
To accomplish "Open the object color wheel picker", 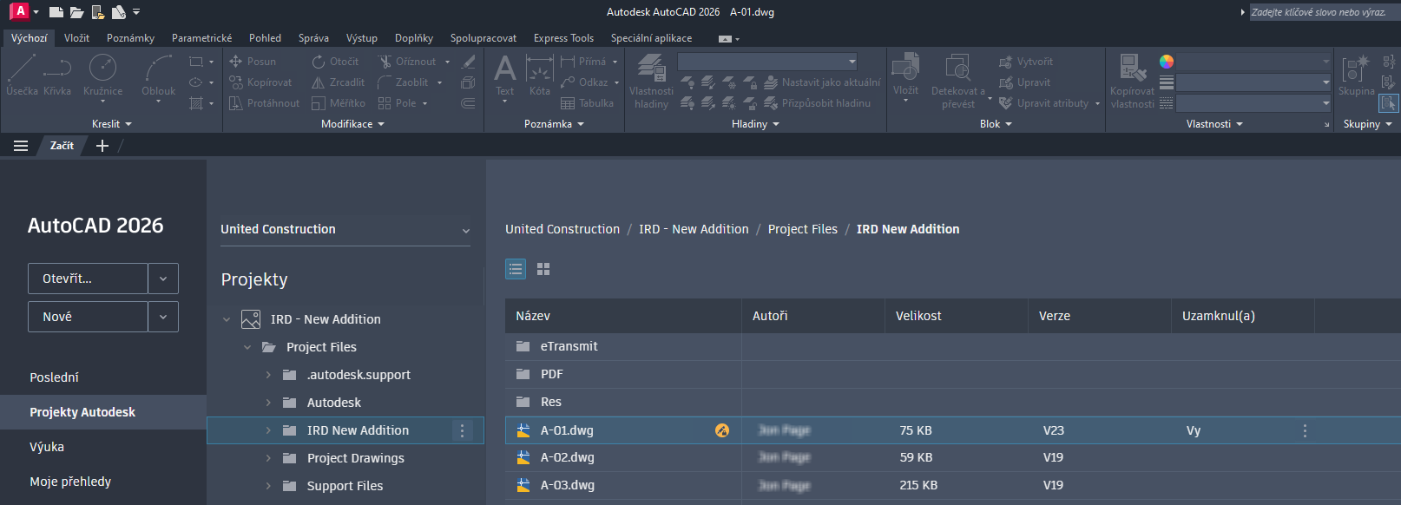I will point(1167,62).
